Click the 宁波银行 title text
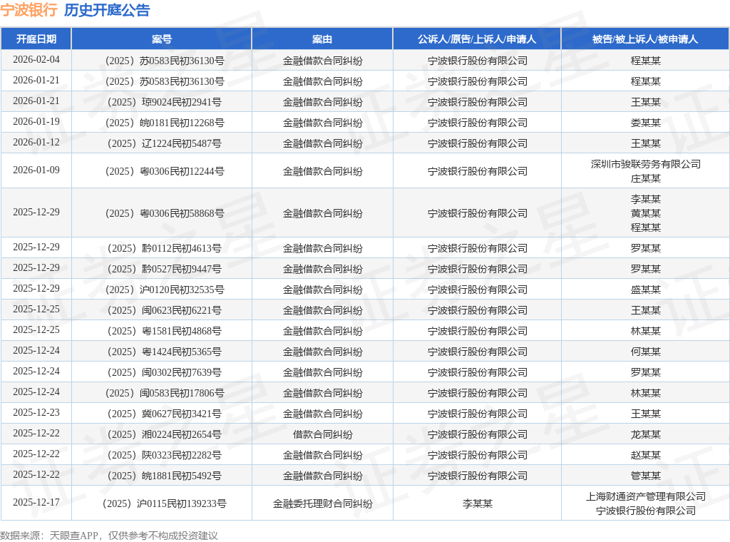This screenshot has width=730, height=542. click(x=29, y=10)
